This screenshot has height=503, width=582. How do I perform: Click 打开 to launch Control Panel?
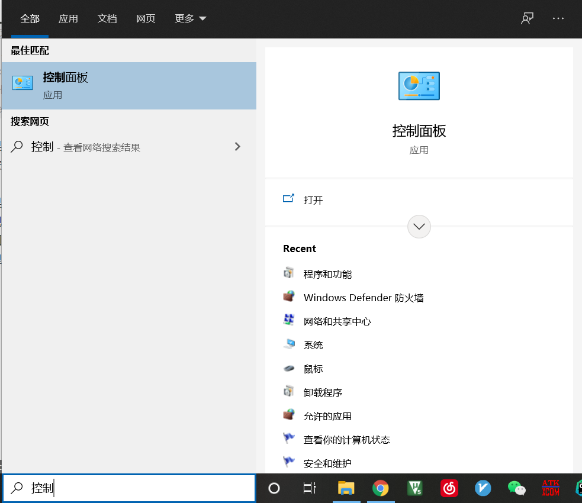coord(312,200)
